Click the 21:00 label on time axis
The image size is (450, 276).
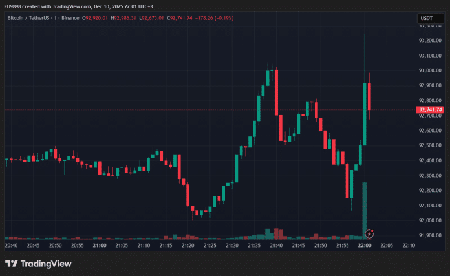tap(100, 246)
